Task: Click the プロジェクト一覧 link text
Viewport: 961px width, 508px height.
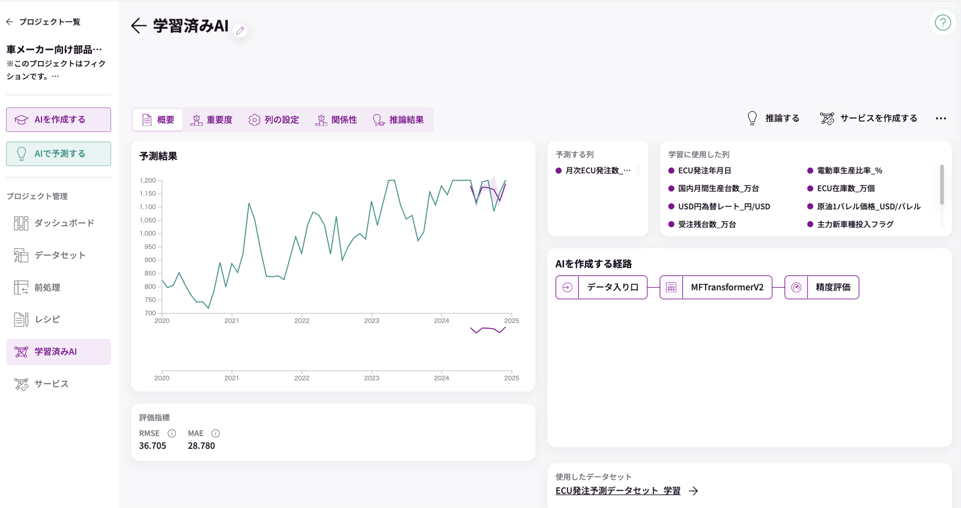Action: (49, 22)
